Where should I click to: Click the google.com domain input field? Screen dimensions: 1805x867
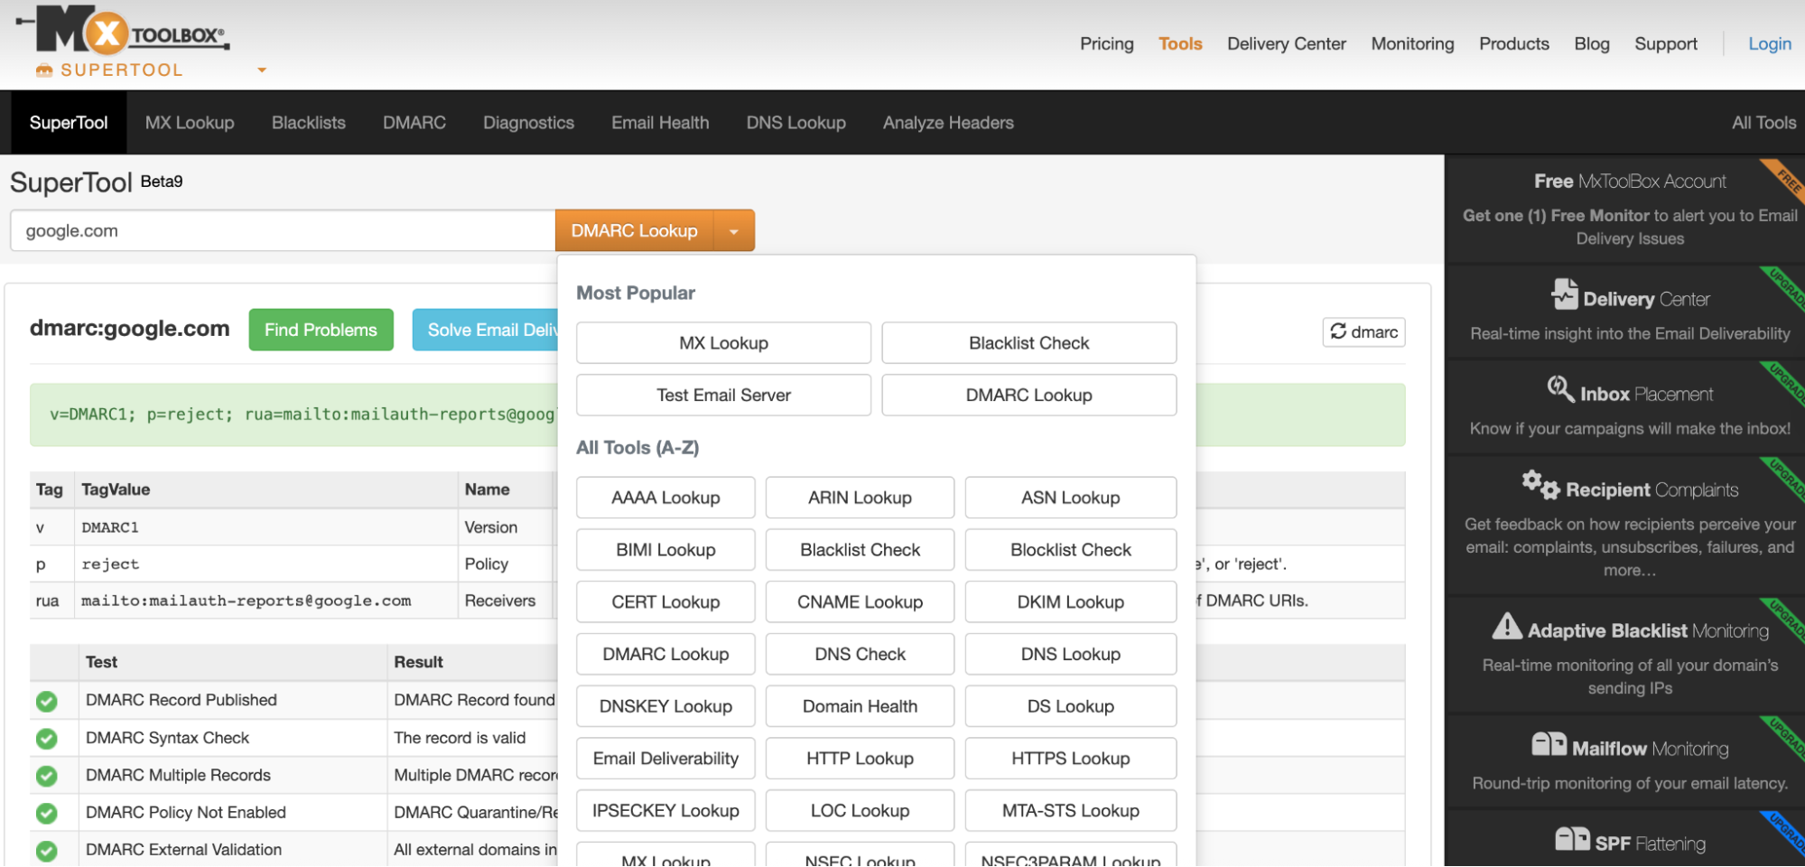281,230
